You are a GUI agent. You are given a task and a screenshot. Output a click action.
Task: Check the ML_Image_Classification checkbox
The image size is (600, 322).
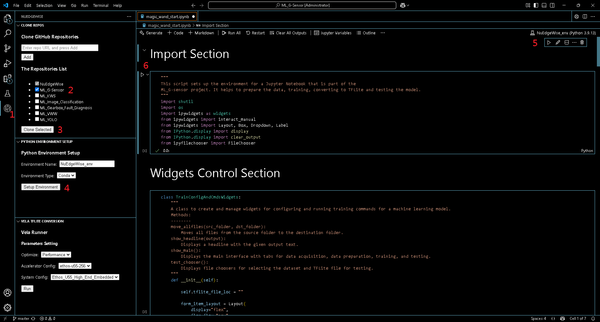click(x=37, y=101)
